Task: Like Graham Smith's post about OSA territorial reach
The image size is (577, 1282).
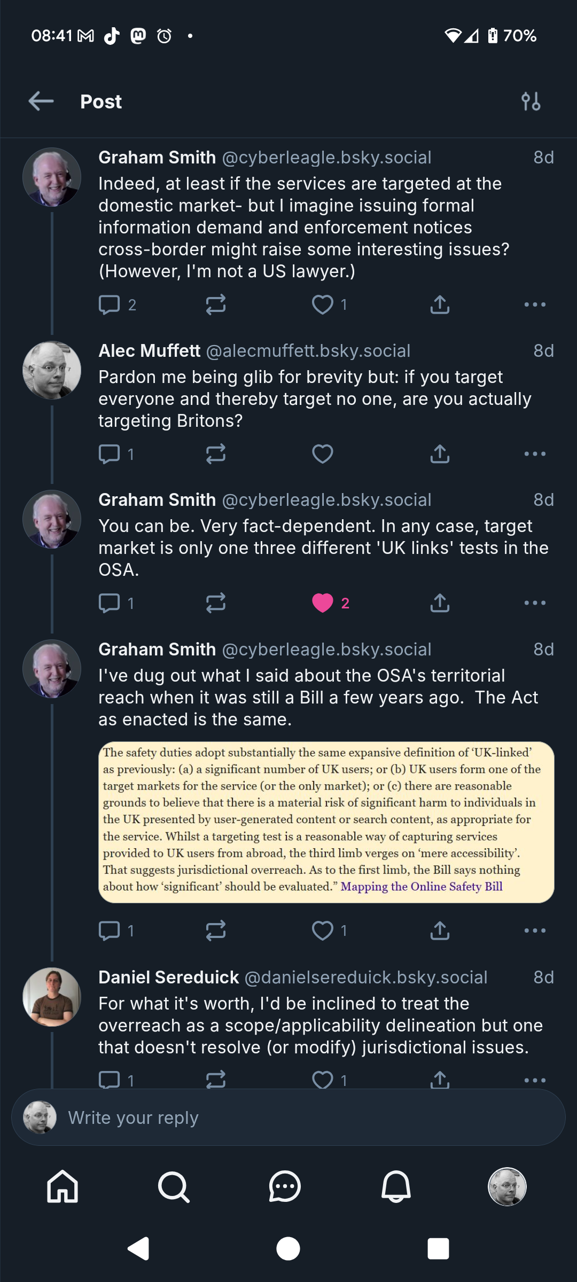Action: pos(323,931)
